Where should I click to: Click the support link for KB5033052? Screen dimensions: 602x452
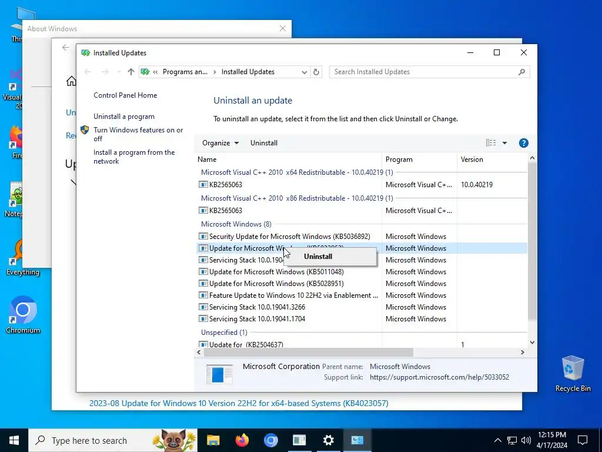point(439,377)
